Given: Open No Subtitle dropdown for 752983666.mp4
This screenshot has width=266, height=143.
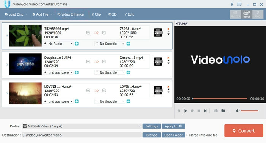Looking at the screenshot, I should [x=109, y=44].
